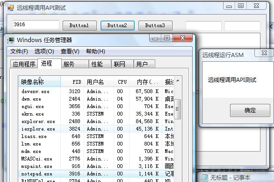Select the egui.exe process row
This screenshot has height=182, width=274.
pos(96,106)
